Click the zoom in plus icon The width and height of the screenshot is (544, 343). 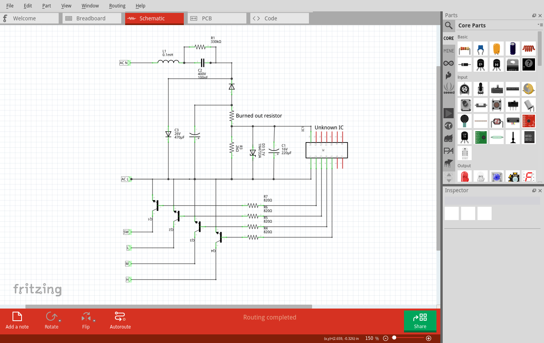[x=429, y=338]
